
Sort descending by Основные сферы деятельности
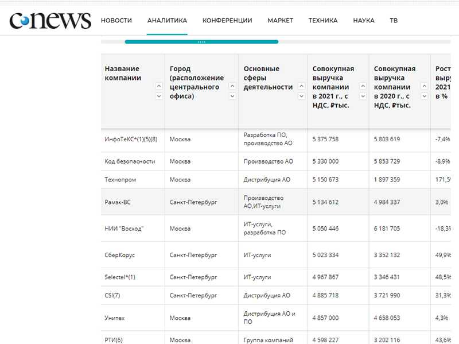pos(301,96)
